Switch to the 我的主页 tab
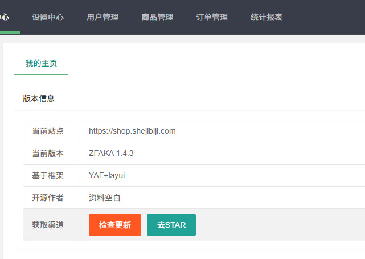This screenshot has height=259, width=365. click(41, 63)
